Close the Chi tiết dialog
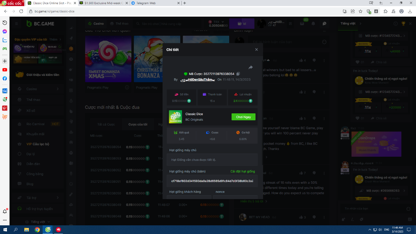416x234 pixels. point(257,50)
